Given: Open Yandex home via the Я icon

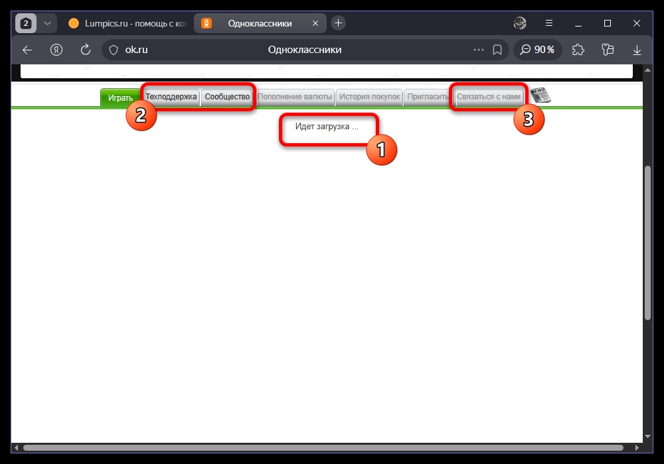Looking at the screenshot, I should pos(56,50).
